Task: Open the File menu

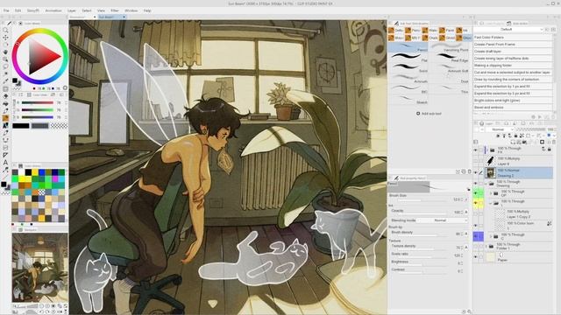Action: pos(6,10)
